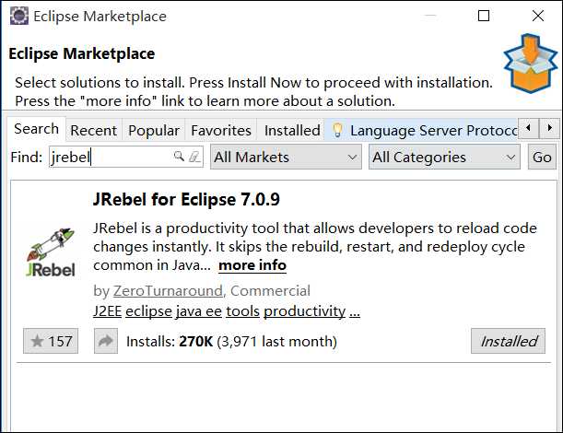Close the Eclipse Marketplace dialog

click(538, 16)
